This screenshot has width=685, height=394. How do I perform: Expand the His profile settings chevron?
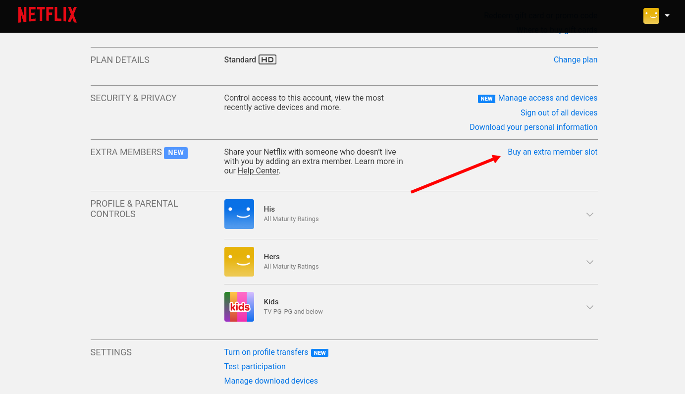point(589,214)
